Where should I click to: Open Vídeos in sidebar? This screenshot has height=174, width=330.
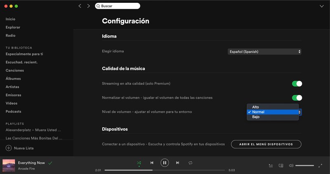(12, 103)
